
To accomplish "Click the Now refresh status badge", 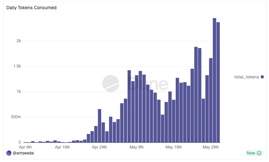I will click(x=254, y=153).
